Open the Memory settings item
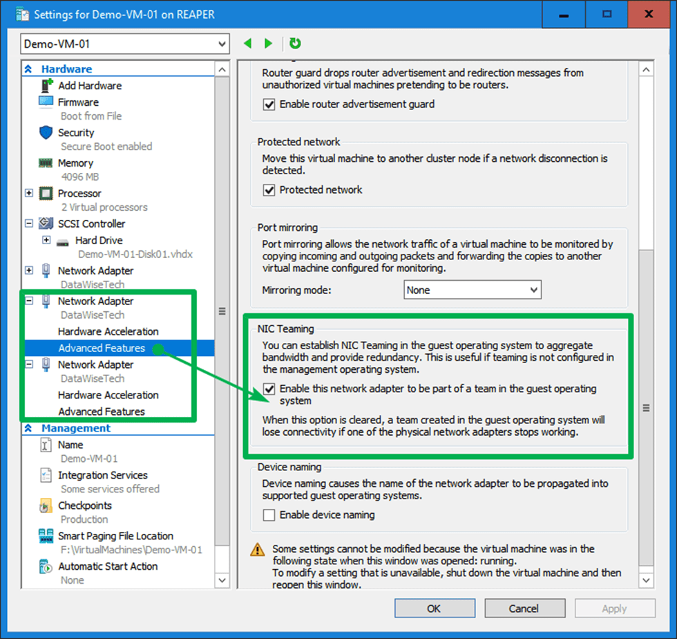The image size is (677, 639). coord(75,163)
